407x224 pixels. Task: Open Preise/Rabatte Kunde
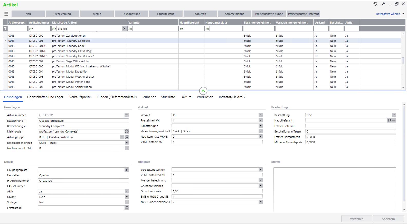(x=269, y=14)
